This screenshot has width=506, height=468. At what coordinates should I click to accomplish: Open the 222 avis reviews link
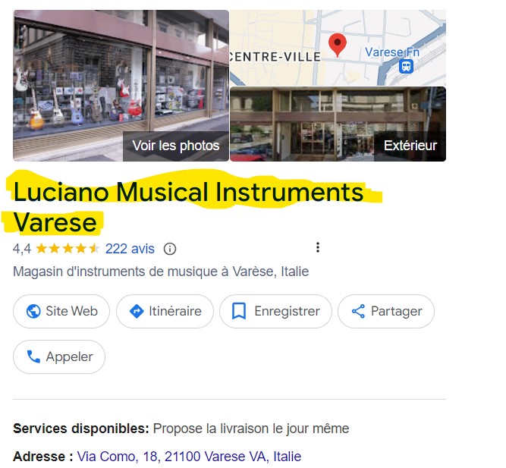click(x=130, y=249)
